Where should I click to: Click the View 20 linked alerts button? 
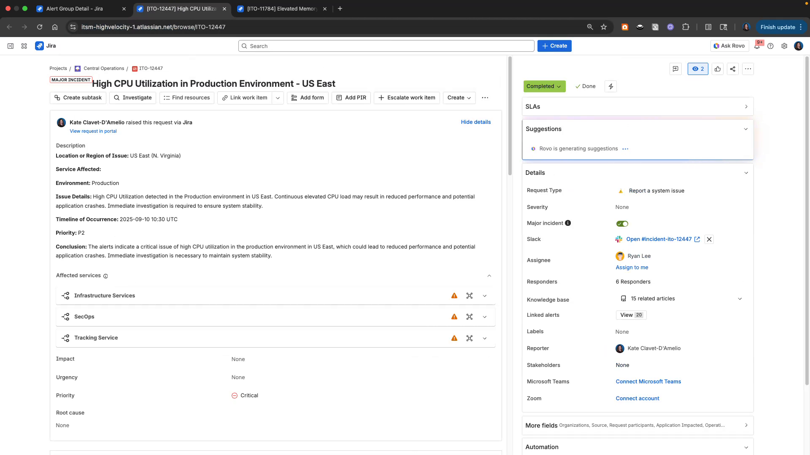coord(631,315)
